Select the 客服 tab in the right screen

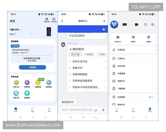(x=133, y=110)
